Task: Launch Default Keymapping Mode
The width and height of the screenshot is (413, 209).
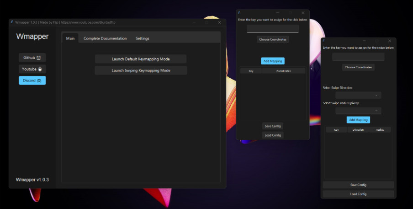Action: coord(141,59)
